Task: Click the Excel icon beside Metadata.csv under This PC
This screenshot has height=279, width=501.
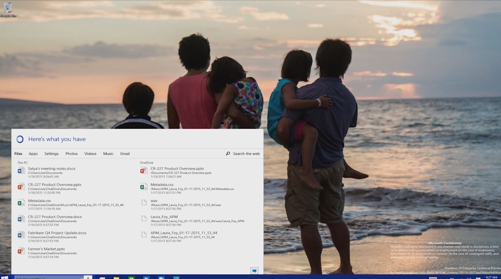Action: [21, 202]
